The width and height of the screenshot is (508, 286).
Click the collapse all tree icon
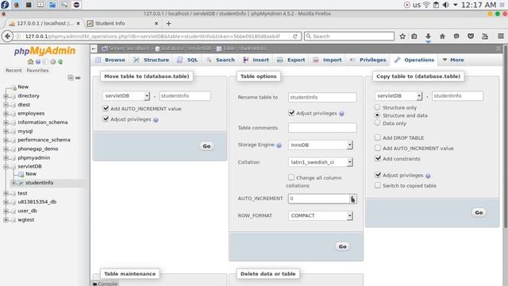71,78
